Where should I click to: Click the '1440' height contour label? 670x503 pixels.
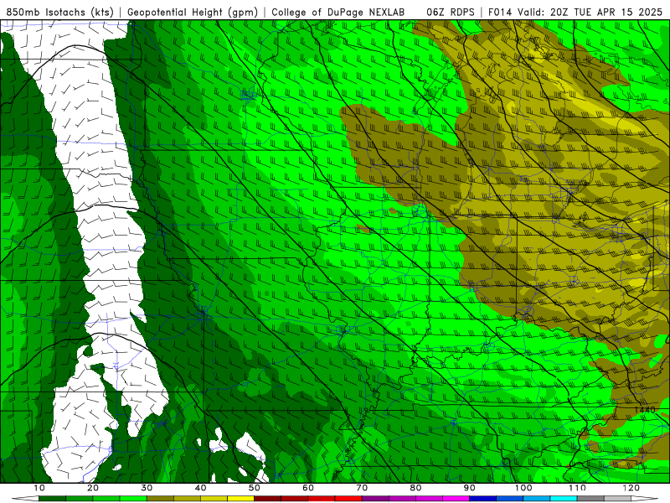[645, 410]
